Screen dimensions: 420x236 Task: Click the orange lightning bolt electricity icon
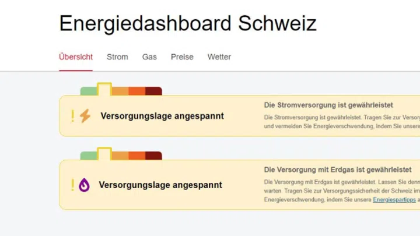pyautogui.click(x=85, y=116)
